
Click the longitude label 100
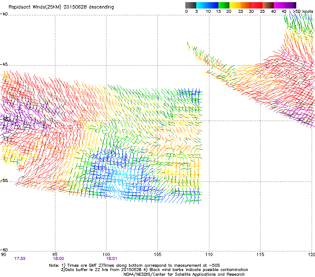(x=106, y=254)
